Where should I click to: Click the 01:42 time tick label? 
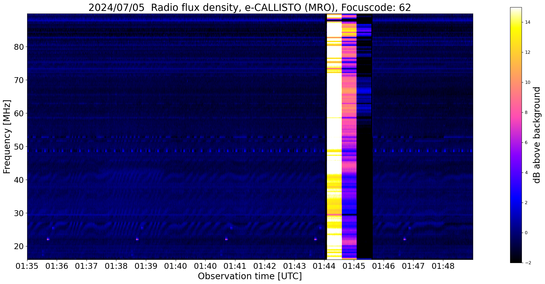(x=265, y=266)
